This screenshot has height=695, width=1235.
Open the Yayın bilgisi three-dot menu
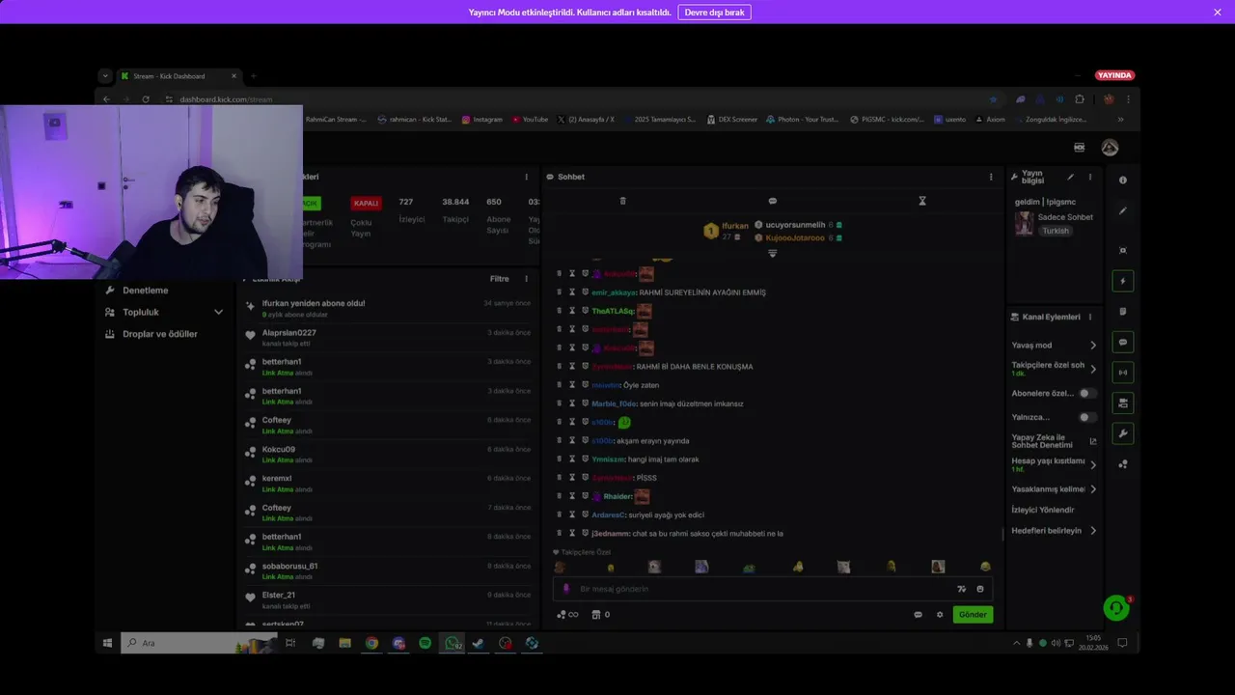point(1090,177)
